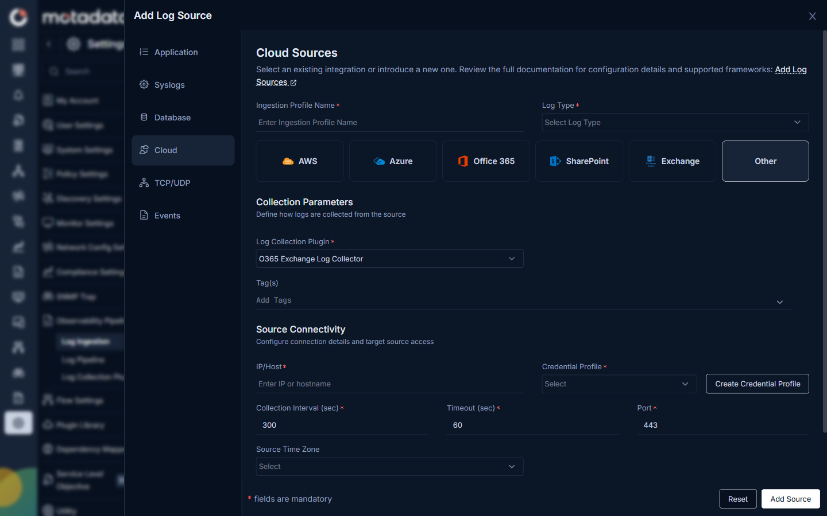Close the Add Log Source dialog

[812, 16]
